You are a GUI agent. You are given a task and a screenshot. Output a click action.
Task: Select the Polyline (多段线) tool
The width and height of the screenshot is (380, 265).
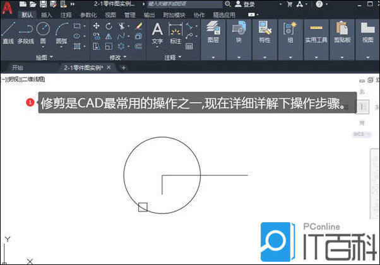click(x=26, y=33)
